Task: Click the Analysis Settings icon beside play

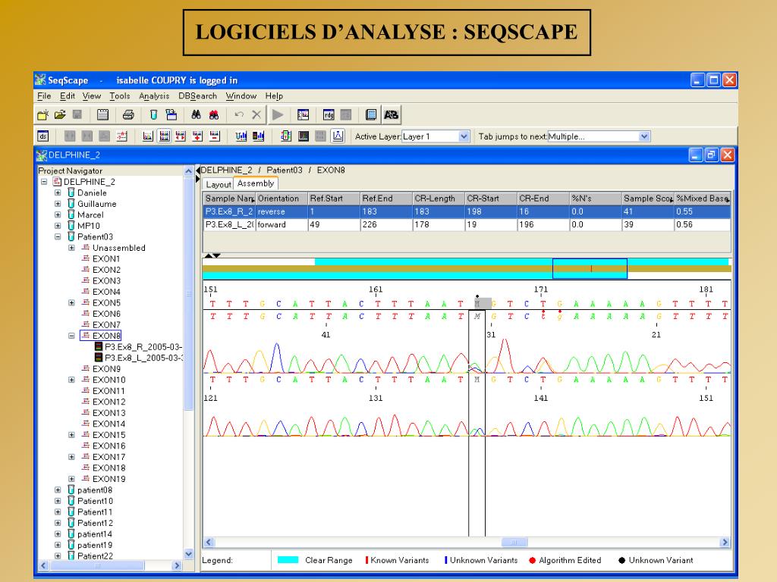Action: pos(304,115)
